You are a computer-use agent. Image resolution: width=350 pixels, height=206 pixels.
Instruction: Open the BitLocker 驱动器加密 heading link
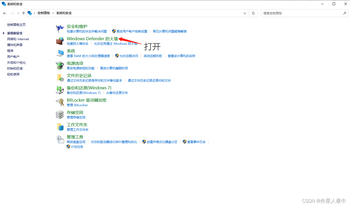(x=87, y=100)
